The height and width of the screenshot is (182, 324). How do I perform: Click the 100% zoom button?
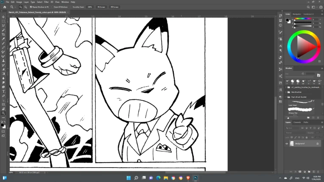89,7
